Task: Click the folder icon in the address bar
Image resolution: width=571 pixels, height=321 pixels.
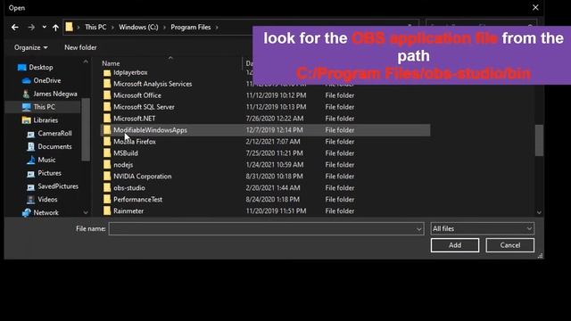Action: click(70, 27)
